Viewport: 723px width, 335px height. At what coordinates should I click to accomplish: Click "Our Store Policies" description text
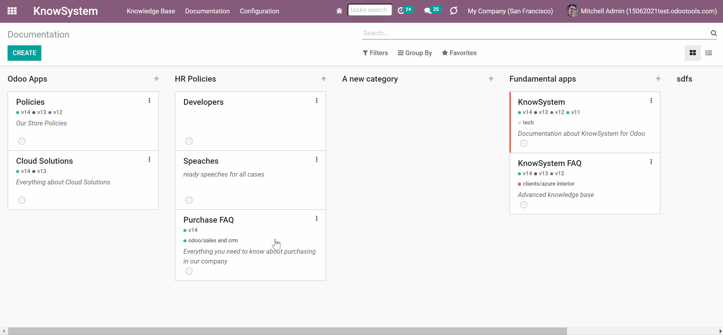coord(41,123)
